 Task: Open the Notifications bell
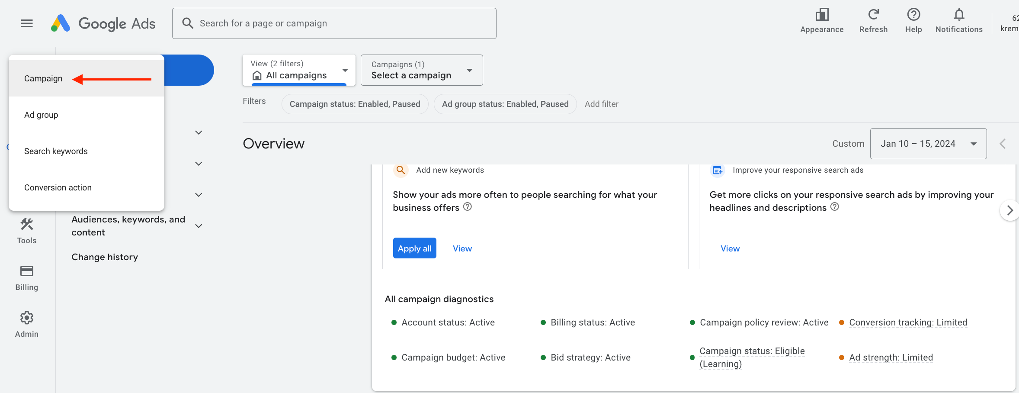coord(958,15)
